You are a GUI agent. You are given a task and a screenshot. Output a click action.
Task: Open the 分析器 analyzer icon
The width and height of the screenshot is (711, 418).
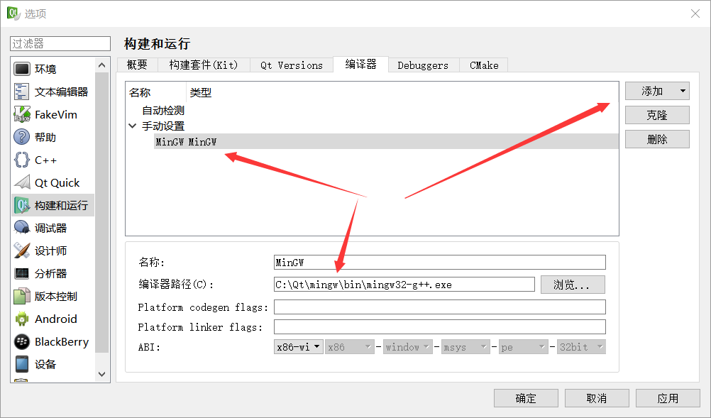(22, 273)
